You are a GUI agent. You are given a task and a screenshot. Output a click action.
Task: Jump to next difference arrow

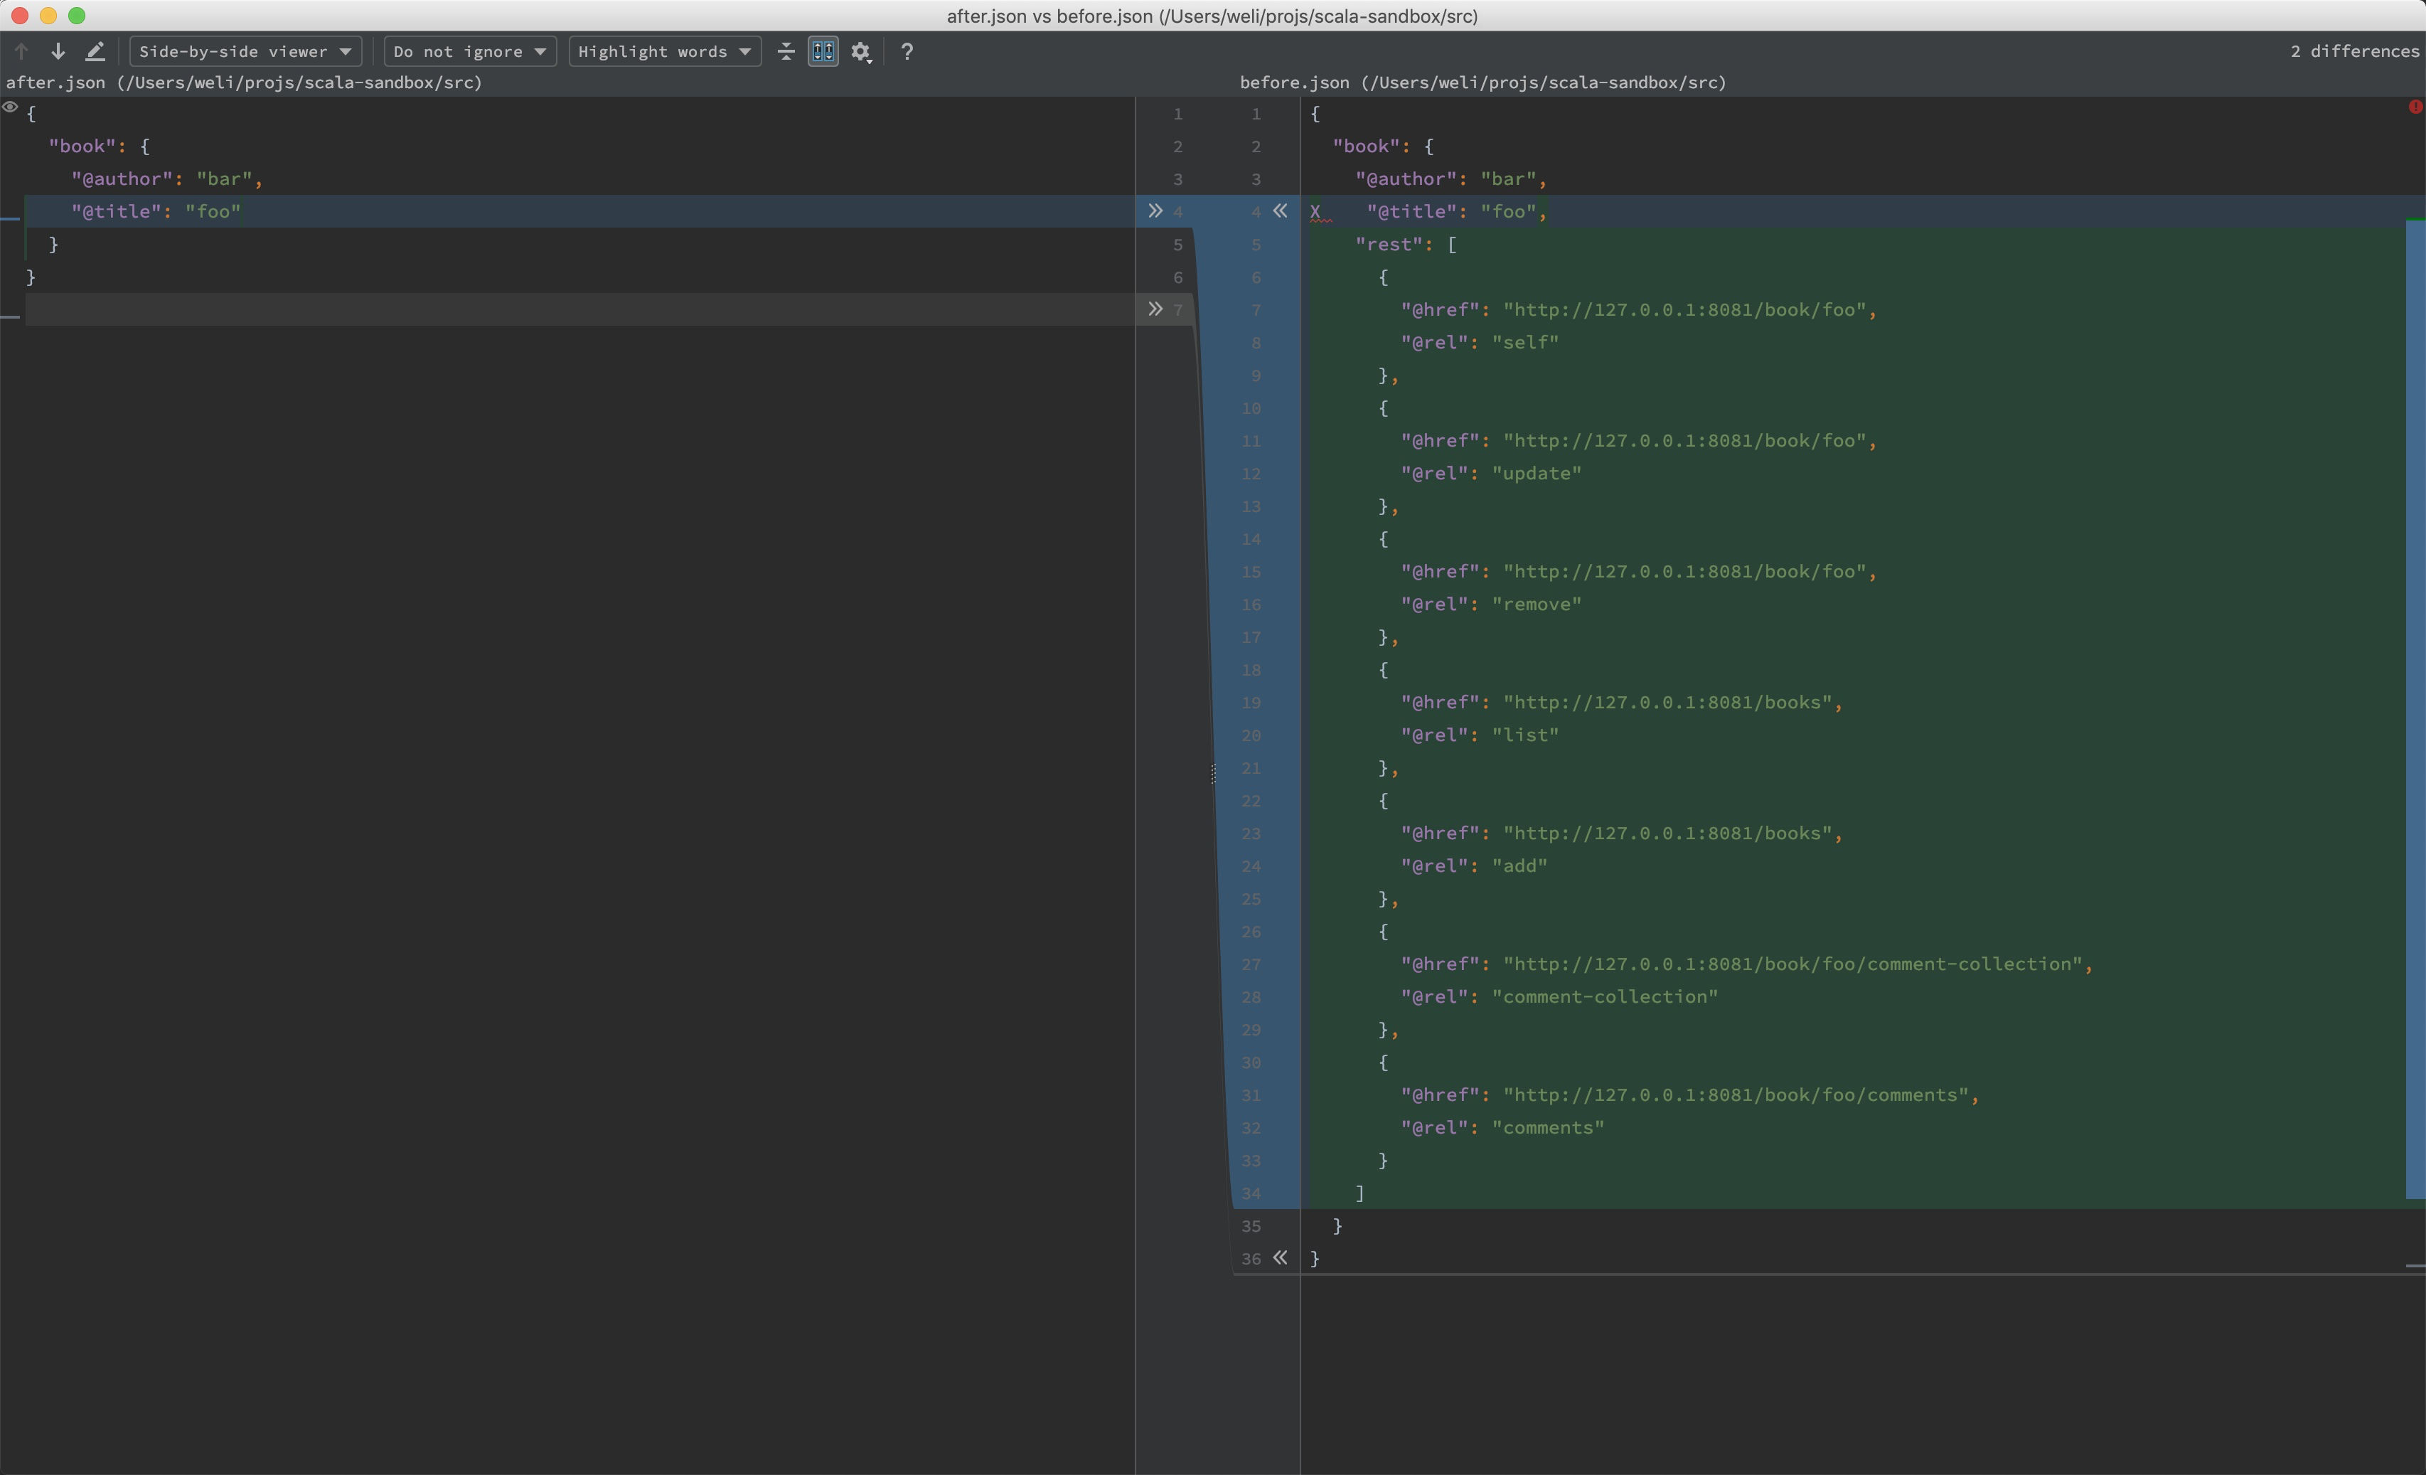(58, 51)
